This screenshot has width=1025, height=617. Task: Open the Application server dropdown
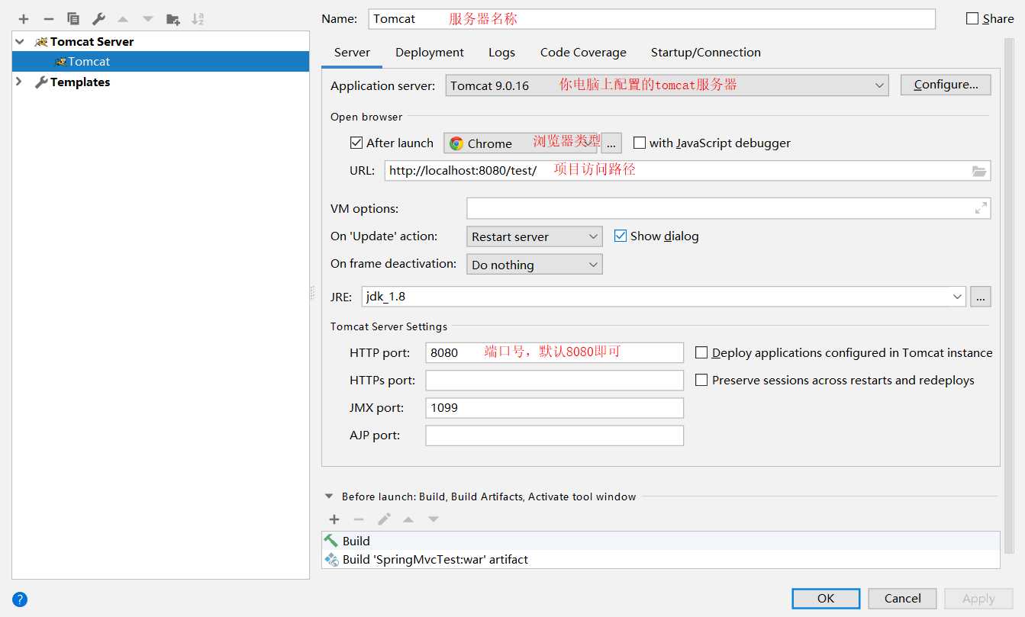tap(667, 85)
